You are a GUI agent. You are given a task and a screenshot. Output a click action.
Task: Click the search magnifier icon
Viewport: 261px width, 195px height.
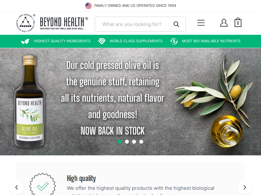[176, 24]
